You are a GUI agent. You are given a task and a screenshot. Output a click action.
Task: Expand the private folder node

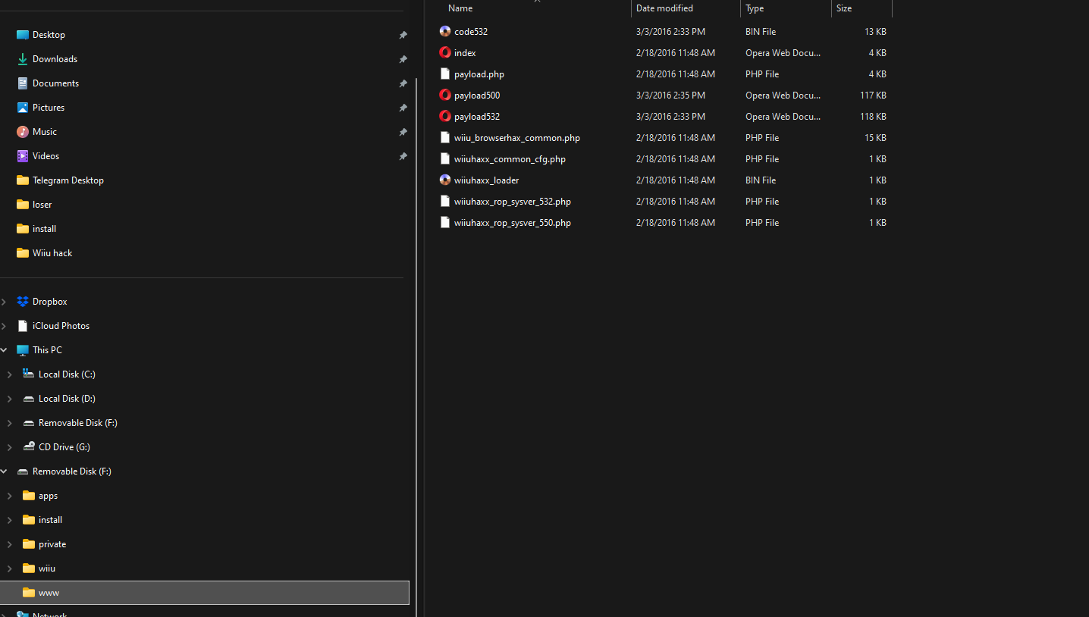(9, 544)
